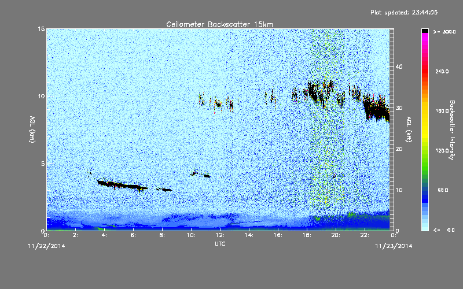The width and height of the screenshot is (463, 289).
Task: Click the '180.0' colorbar label
Action: point(442,111)
